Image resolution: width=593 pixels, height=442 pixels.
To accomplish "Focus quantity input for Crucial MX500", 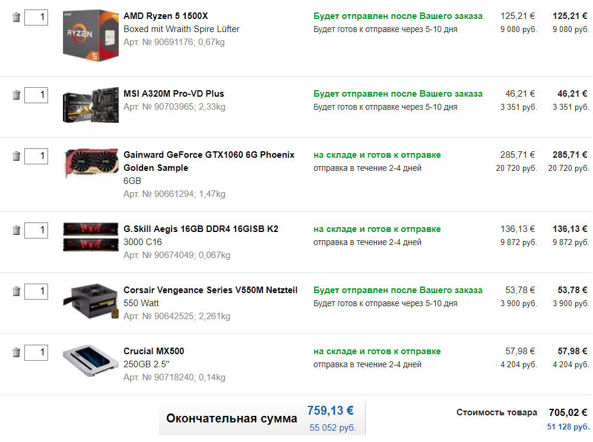I will 36,353.
